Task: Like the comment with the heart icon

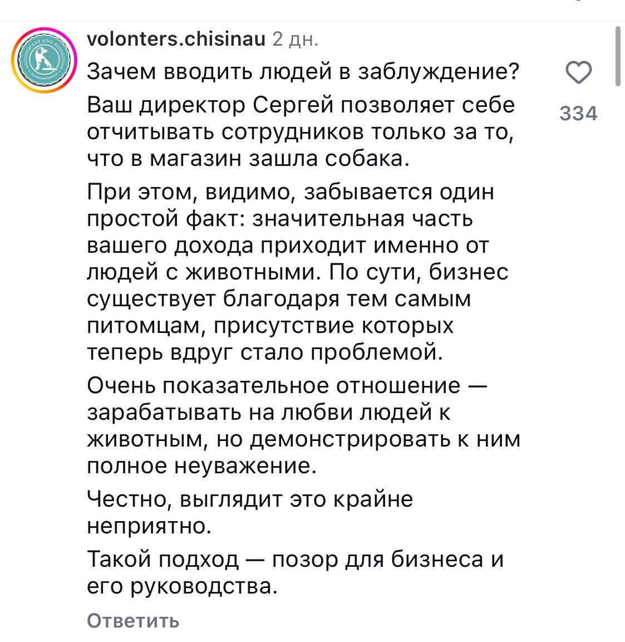Action: (x=578, y=73)
